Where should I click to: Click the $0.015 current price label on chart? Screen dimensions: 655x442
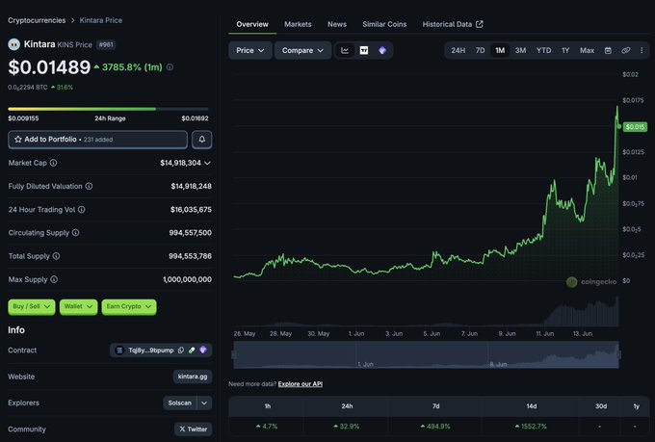(x=635, y=127)
